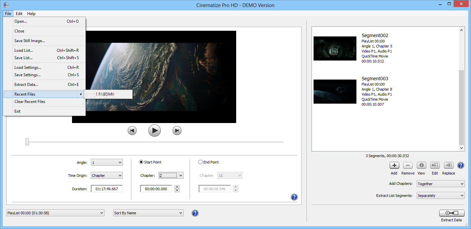The height and width of the screenshot is (229, 471).
Task: Choose Save Still Image... menu entry
Action: pos(44,41)
